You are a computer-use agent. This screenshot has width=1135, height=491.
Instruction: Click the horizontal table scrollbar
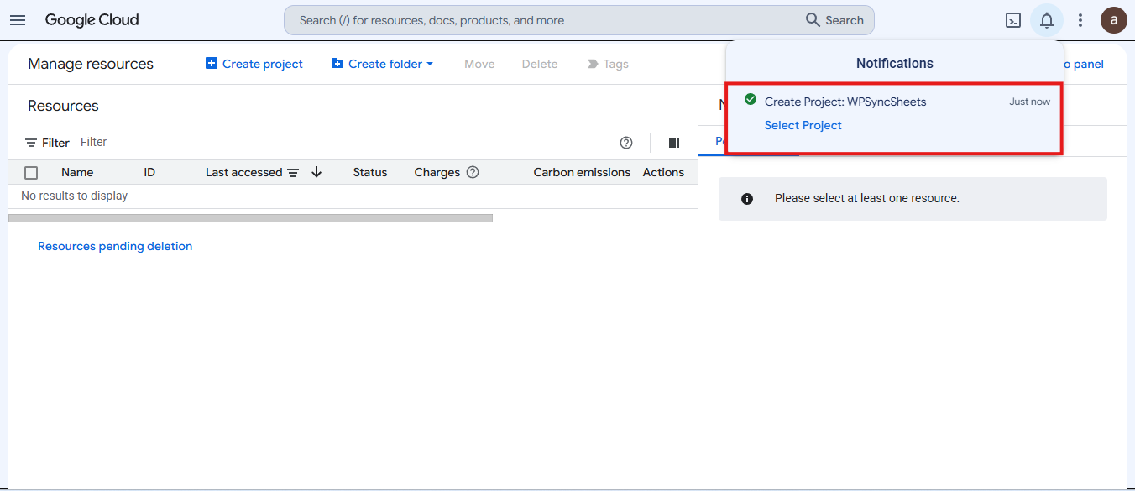point(250,217)
